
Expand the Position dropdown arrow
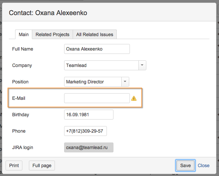[x=125, y=82]
